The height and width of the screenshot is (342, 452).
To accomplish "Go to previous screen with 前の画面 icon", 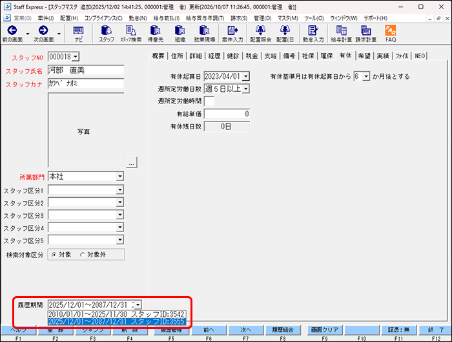I will click(x=12, y=34).
